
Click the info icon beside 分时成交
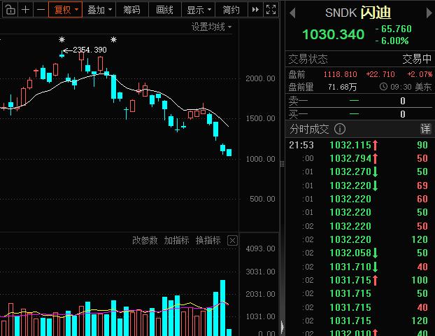(340, 129)
